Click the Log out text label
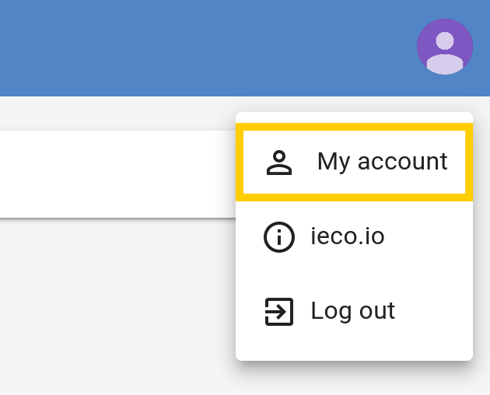The width and height of the screenshot is (490, 395). click(x=353, y=311)
